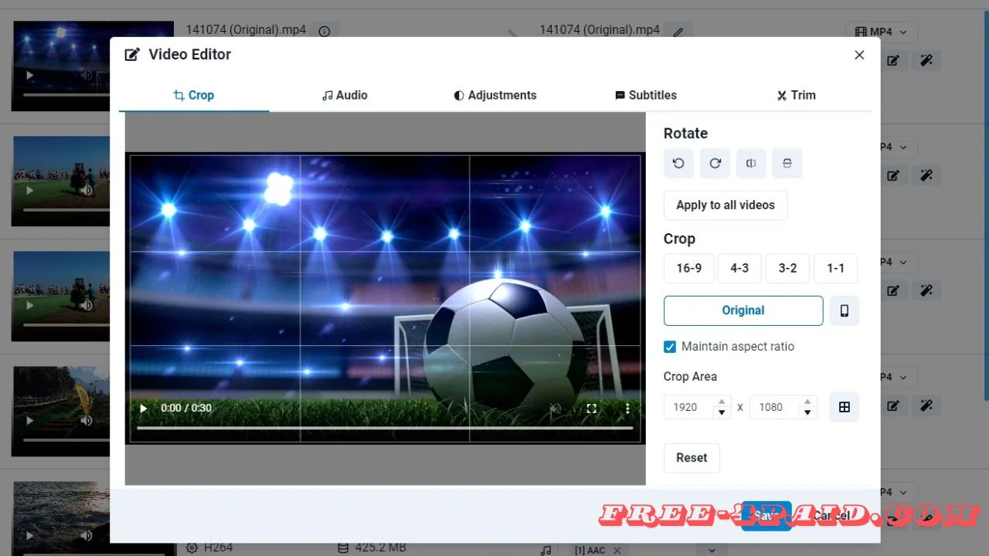Rotate the video clockwise
Viewport: 989px width, 556px height.
pyautogui.click(x=715, y=163)
